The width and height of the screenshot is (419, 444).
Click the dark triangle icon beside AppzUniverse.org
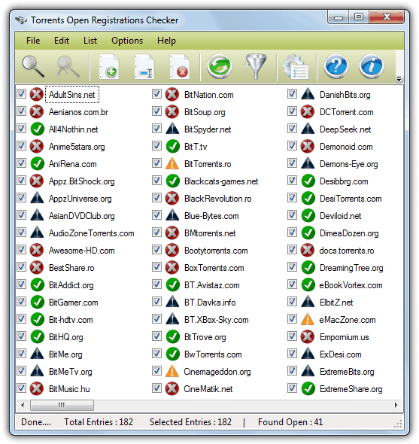point(37,198)
